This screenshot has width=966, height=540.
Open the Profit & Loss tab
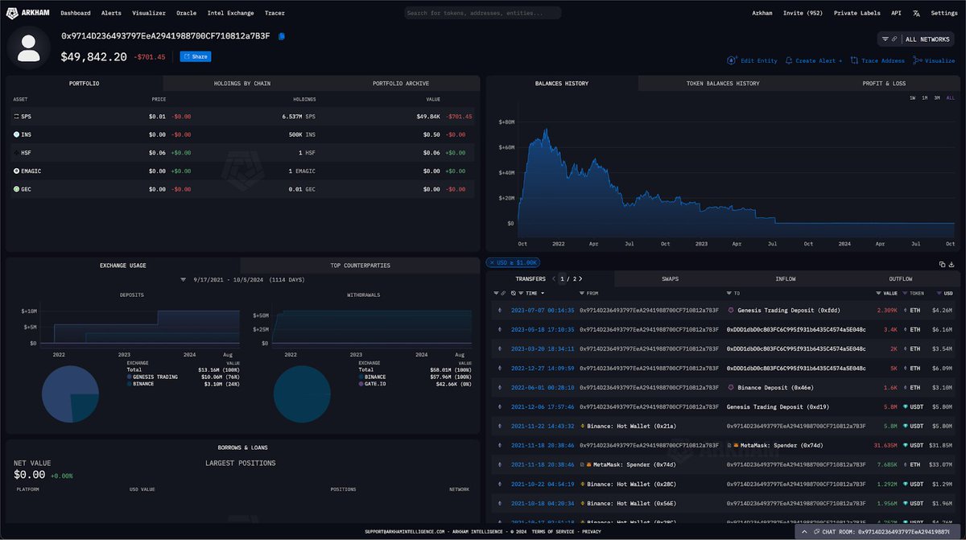883,83
